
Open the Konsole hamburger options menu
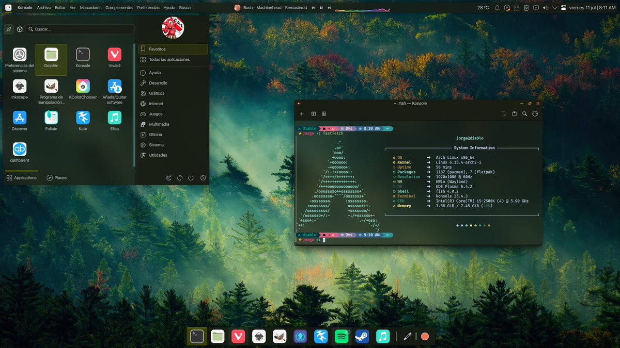pos(535,113)
